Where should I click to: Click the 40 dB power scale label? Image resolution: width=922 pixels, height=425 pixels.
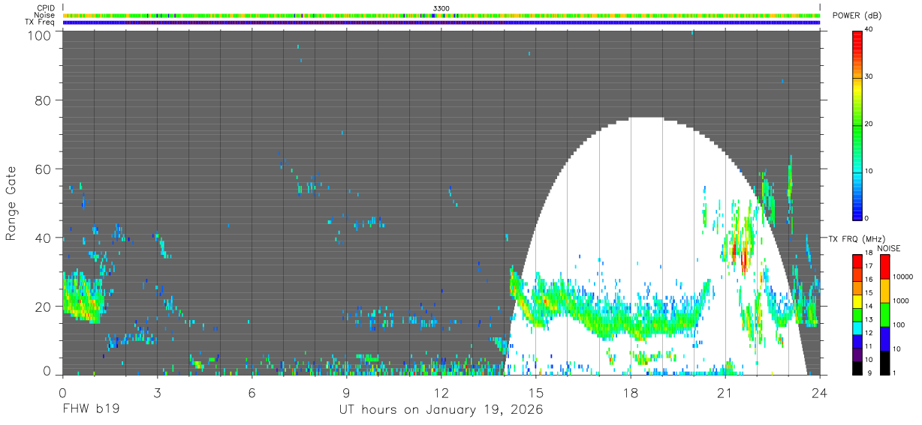click(x=868, y=30)
